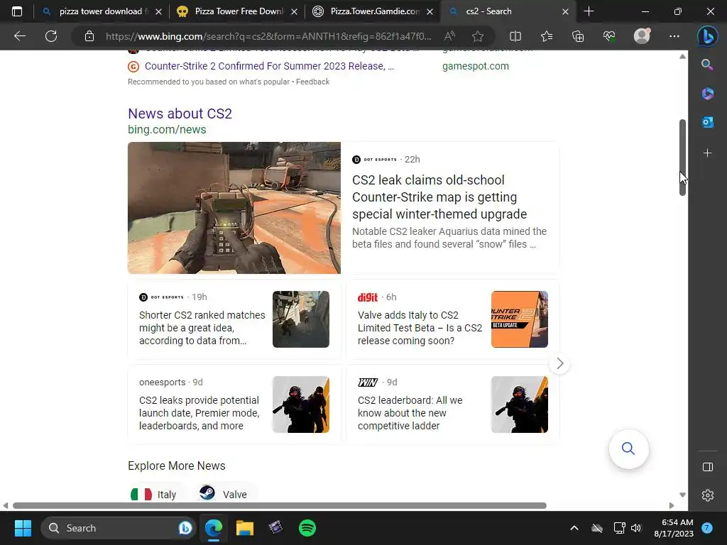Open the Counter-Strike 2 Beta Update thumbnail
The image size is (727, 545).
519,319
